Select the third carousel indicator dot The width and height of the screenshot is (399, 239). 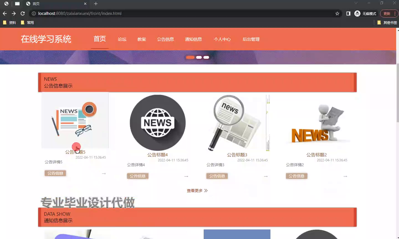pos(206,57)
